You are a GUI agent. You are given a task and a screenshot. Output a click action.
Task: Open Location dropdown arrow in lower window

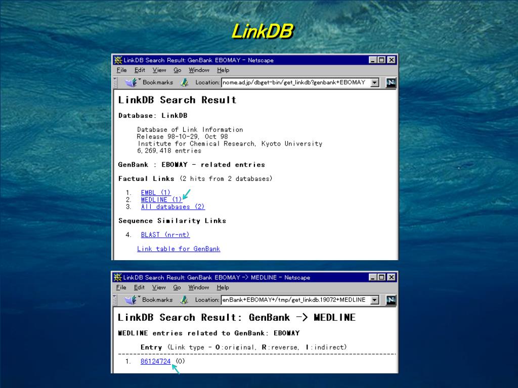point(375,300)
